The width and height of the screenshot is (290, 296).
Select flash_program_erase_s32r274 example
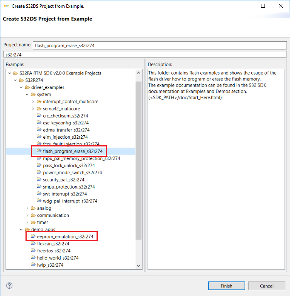(73, 151)
